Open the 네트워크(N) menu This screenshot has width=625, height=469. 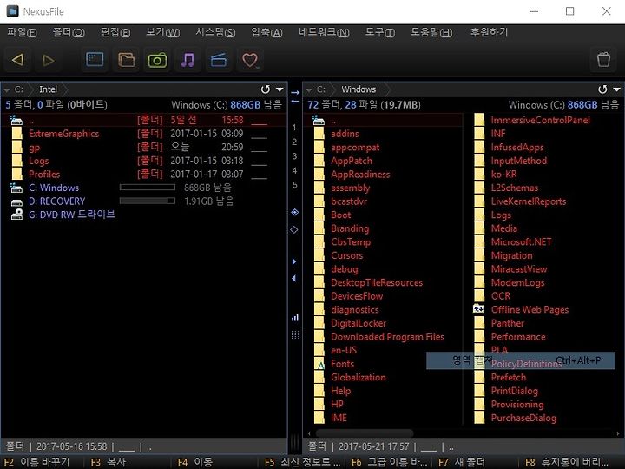point(324,32)
